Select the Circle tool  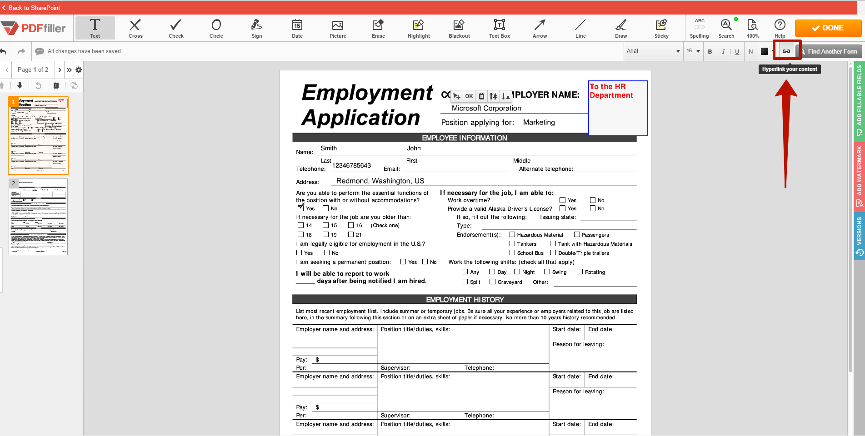tap(216, 28)
